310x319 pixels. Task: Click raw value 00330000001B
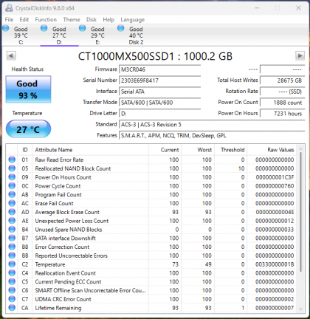pos(275,264)
